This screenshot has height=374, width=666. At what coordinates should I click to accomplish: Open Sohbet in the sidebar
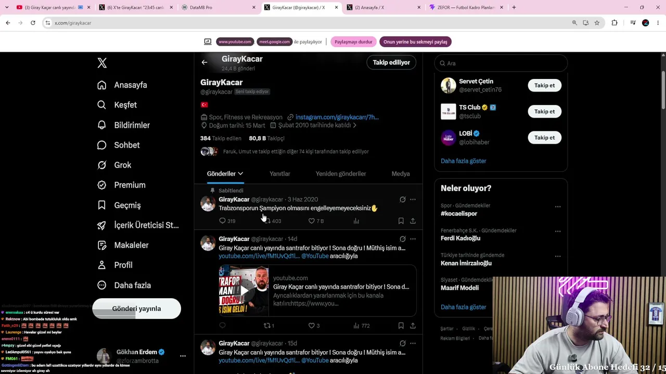(118, 145)
